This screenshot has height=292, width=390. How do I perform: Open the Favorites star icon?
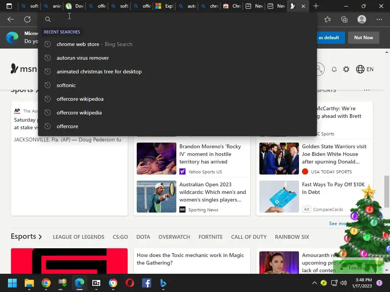coord(328,19)
